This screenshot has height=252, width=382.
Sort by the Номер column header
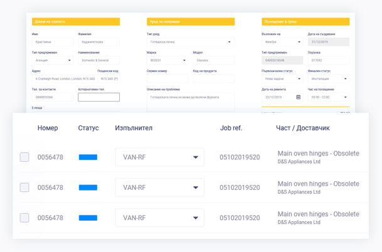pyautogui.click(x=48, y=128)
